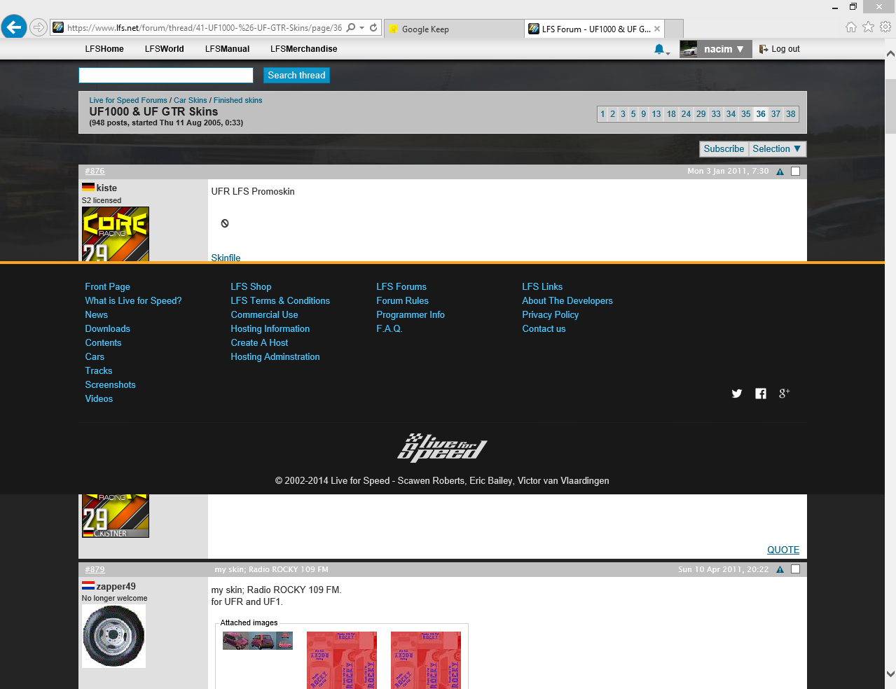
Task: Open favorites star icon in browser
Action: [x=868, y=27]
